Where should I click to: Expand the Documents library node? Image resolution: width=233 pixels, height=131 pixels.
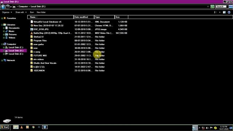pyautogui.click(x=4, y=28)
